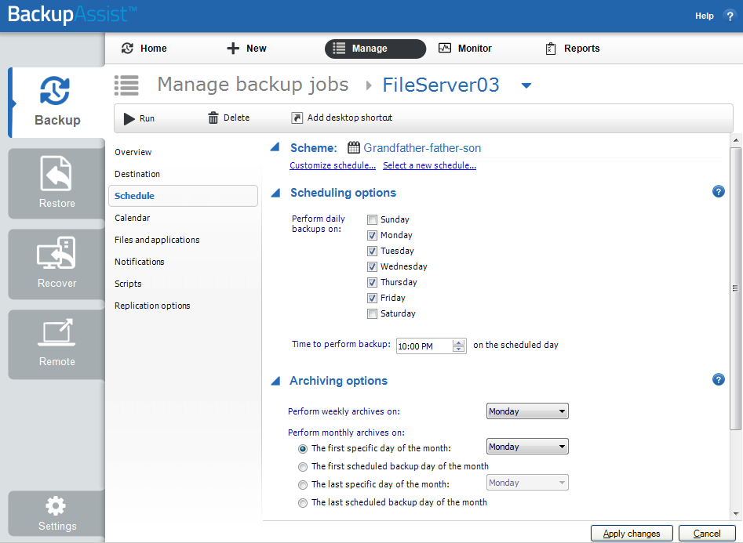Open help for Scheduling options
Viewport: 743px width, 543px height.
pyautogui.click(x=719, y=192)
